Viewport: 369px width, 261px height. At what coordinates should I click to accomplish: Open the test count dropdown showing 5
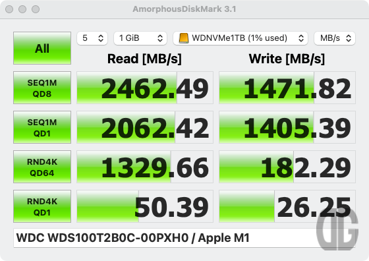(92, 38)
